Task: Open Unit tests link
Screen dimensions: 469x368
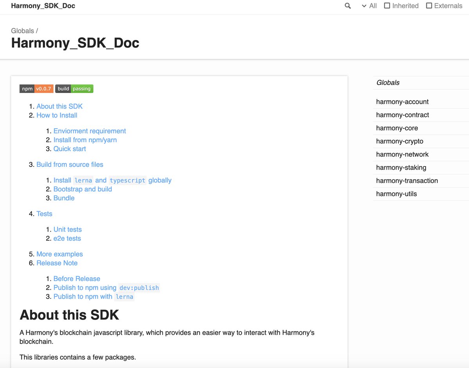Action: 68,229
